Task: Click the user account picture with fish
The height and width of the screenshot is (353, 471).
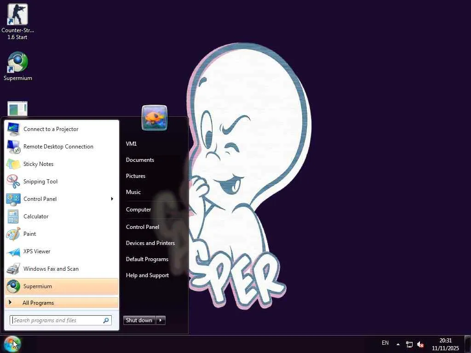Action: 154,118
